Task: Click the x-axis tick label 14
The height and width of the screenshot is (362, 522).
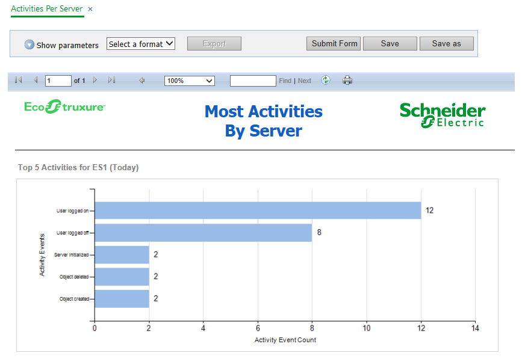Action: pos(475,328)
